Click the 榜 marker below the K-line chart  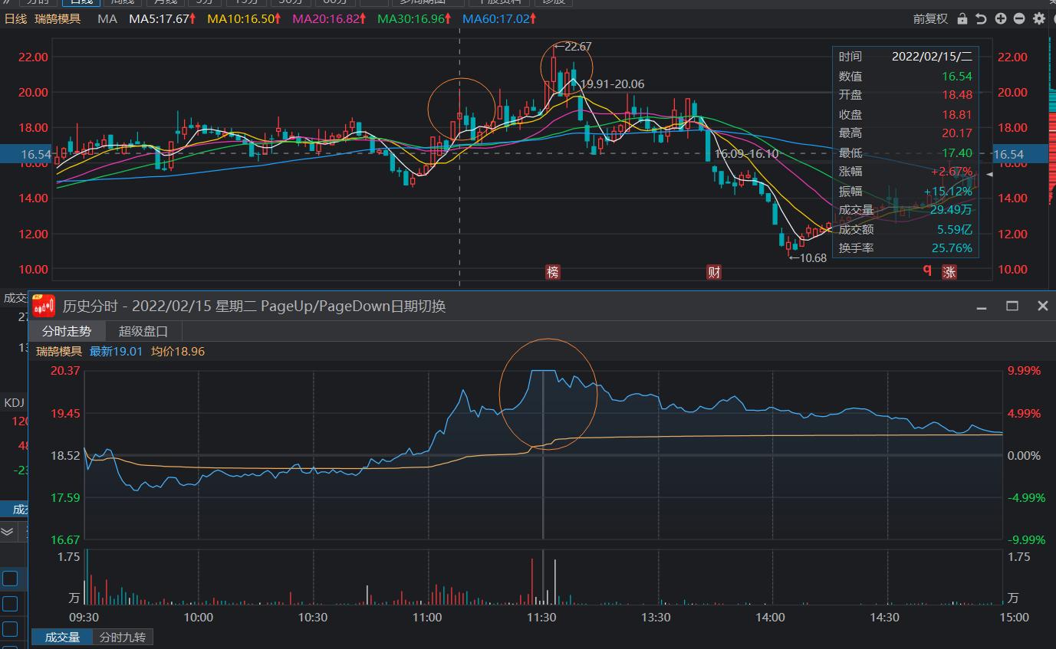(x=552, y=272)
